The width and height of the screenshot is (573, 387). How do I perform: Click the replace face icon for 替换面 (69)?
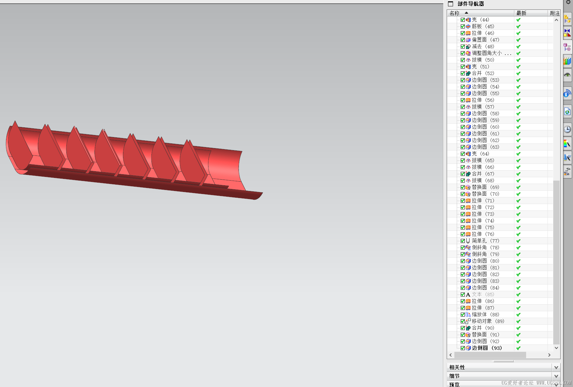pyautogui.click(x=468, y=187)
